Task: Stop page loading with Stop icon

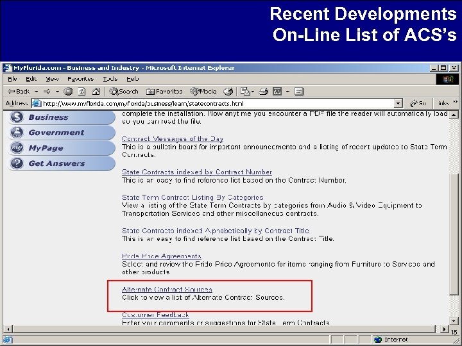Action: [68, 92]
